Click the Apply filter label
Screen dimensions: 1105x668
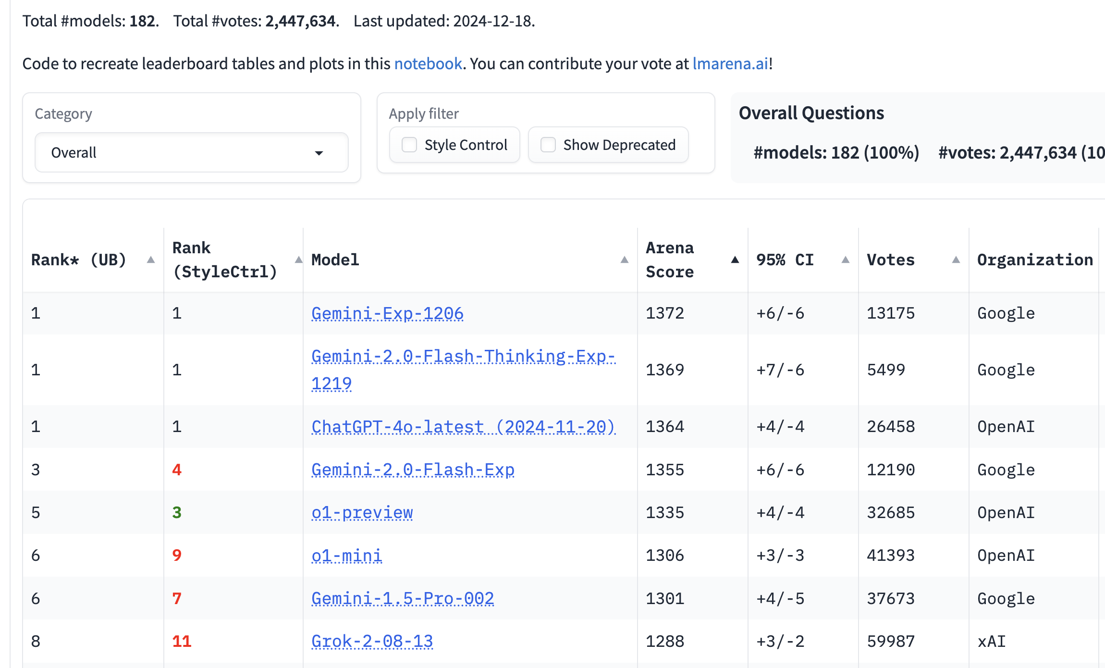click(x=424, y=114)
